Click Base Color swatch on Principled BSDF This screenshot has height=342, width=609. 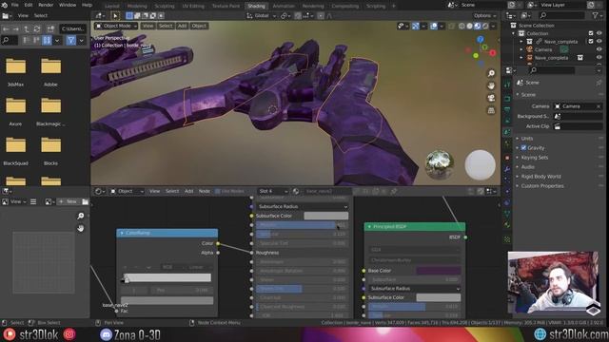coord(439,271)
